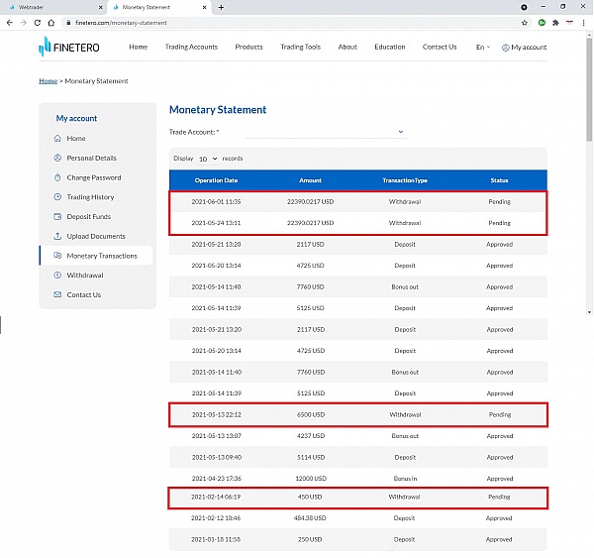Open Chrome three-dot menu
This screenshot has width=594, height=558.
click(583, 23)
